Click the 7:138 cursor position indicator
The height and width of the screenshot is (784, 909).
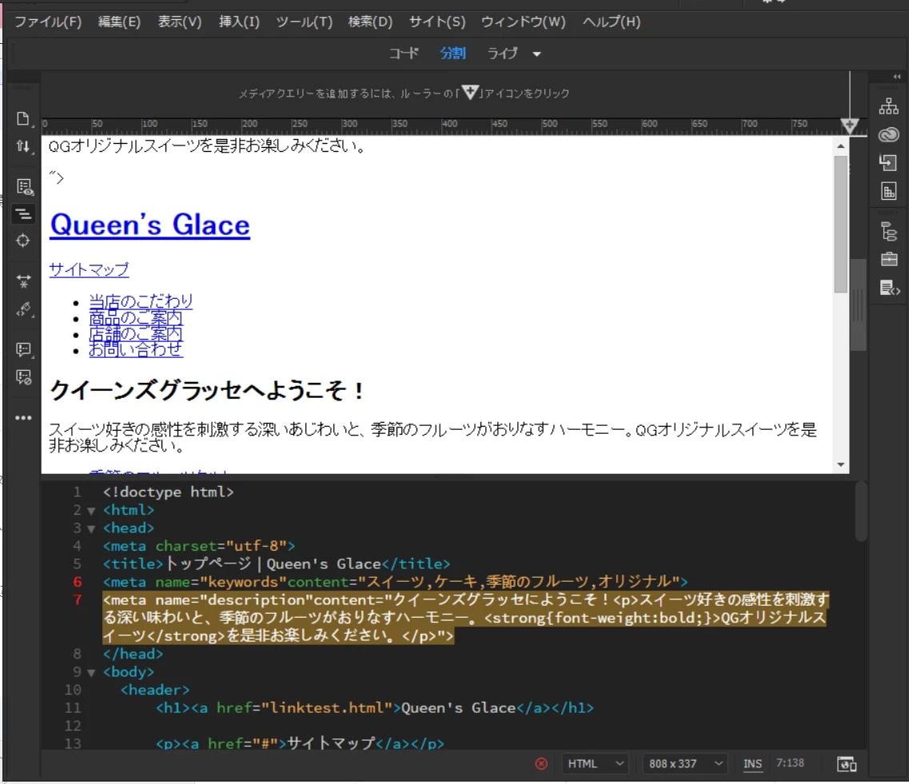790,763
